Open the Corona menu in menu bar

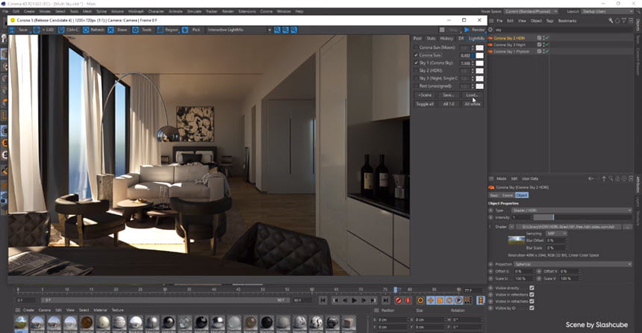pos(267,11)
